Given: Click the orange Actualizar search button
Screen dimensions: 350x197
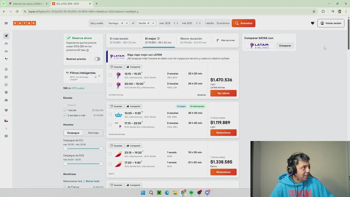Looking at the screenshot, I should point(243,23).
